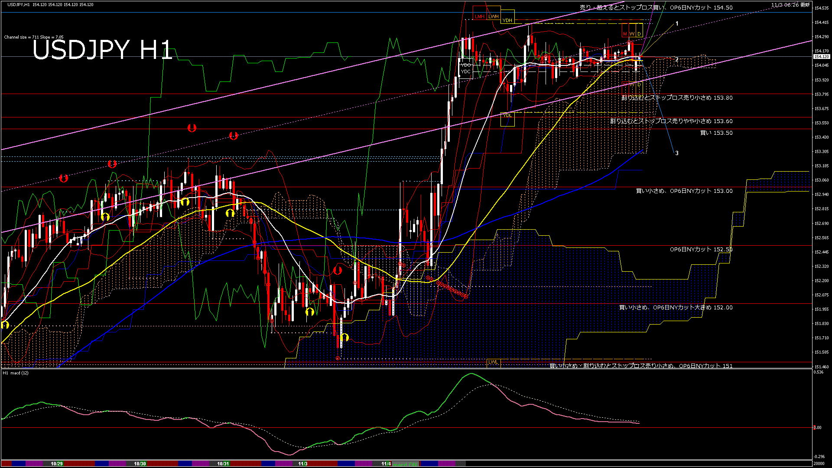Click the 152.50 NY cut annotation
The image size is (832, 468).
[701, 250]
